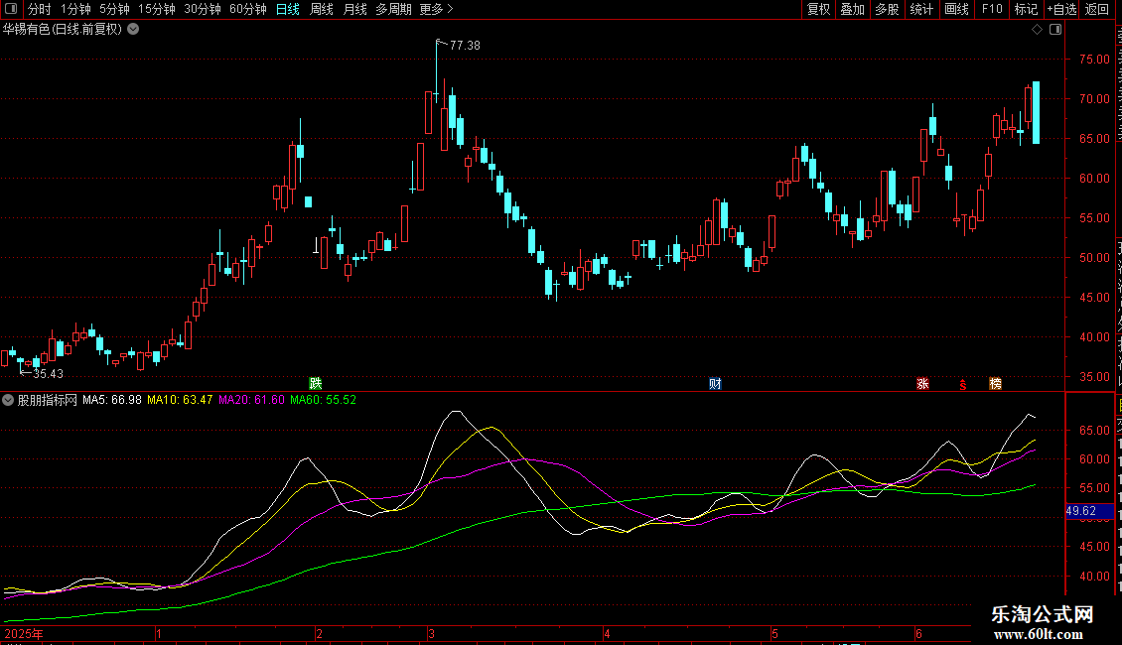Click the MA20: 61.60 label
The image size is (1122, 645).
coord(251,400)
